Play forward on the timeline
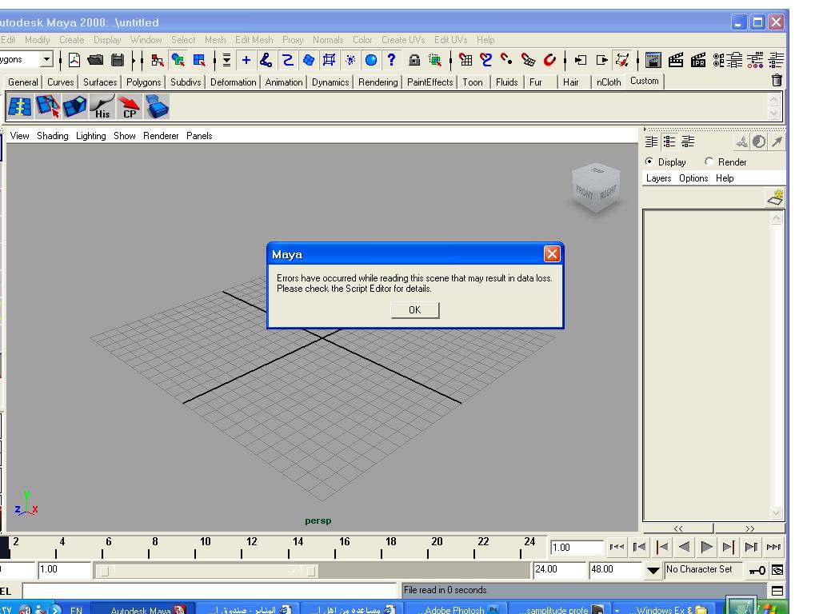This screenshot has height=614, width=819. coord(706,547)
